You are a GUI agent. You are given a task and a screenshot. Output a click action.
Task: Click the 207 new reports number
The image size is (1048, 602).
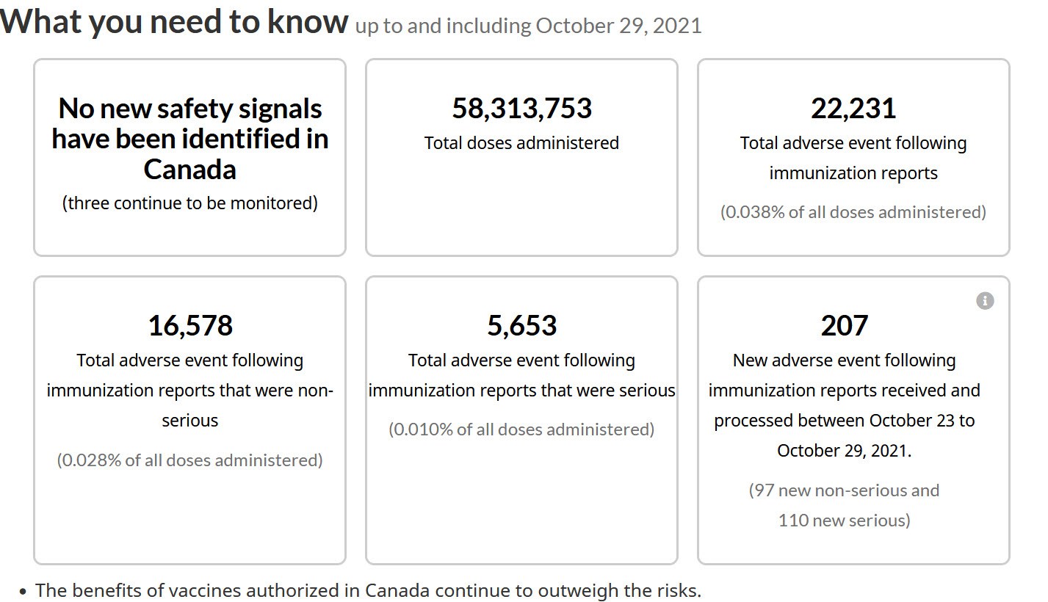click(x=845, y=326)
